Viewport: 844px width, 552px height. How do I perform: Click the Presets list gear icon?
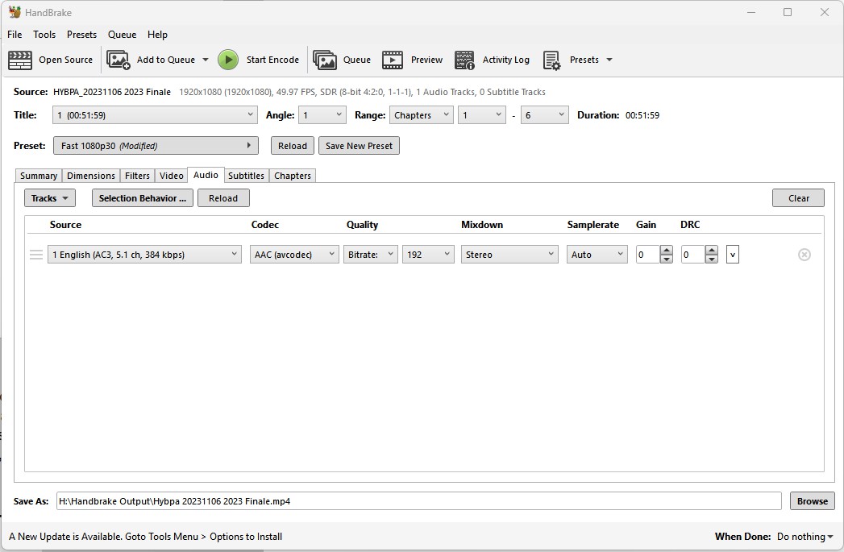click(551, 60)
